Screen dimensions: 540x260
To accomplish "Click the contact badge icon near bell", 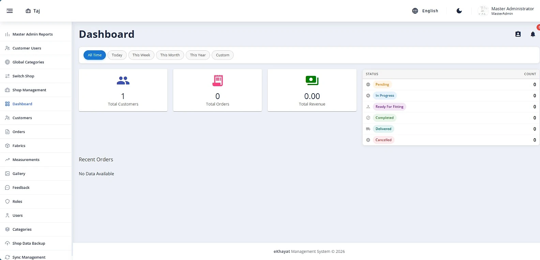I will 518,34.
